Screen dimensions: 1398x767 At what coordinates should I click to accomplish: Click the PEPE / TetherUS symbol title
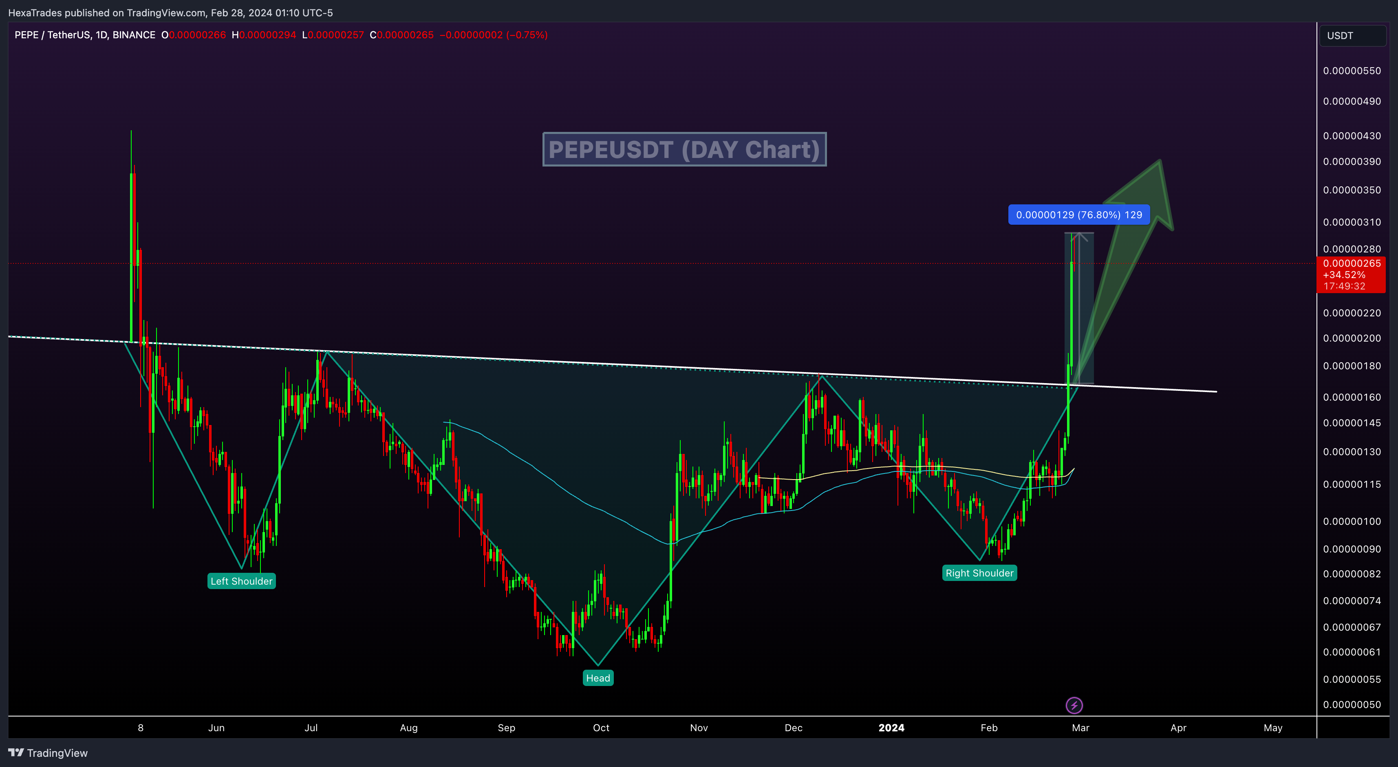click(x=85, y=35)
